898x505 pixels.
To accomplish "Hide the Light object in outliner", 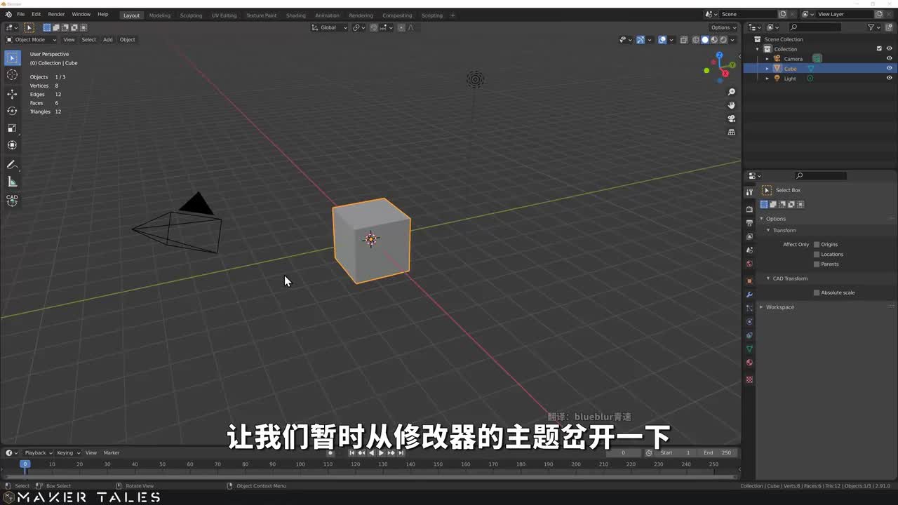I will [x=889, y=79].
